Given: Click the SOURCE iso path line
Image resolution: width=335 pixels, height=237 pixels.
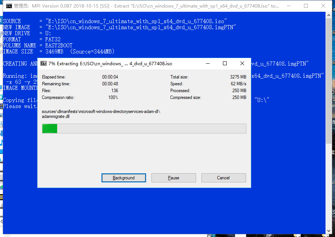Looking at the screenshot, I should coord(115,21).
